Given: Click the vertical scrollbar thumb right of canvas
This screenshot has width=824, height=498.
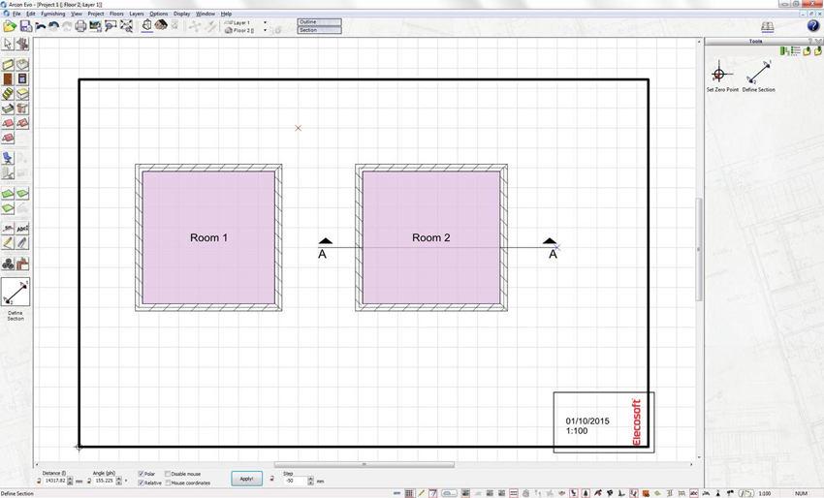Looking at the screenshot, I should pyautogui.click(x=699, y=249).
